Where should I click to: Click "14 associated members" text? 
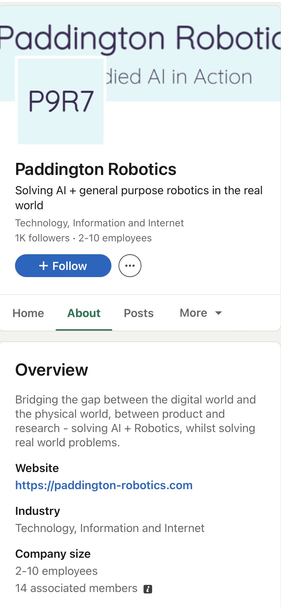pyautogui.click(x=76, y=588)
